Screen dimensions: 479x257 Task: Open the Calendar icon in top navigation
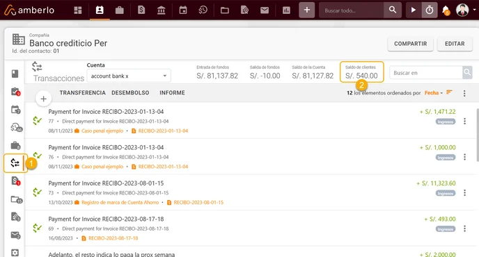click(183, 10)
